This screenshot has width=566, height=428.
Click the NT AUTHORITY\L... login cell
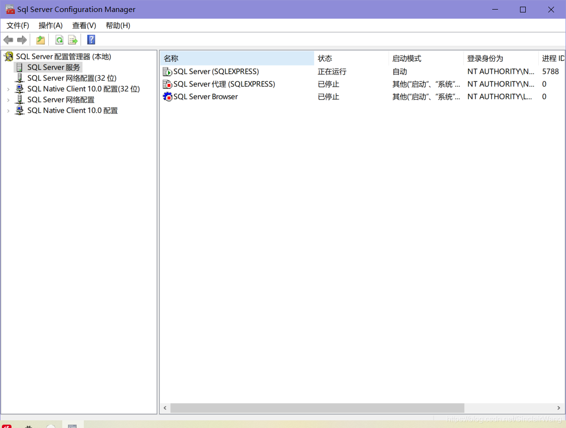click(499, 97)
